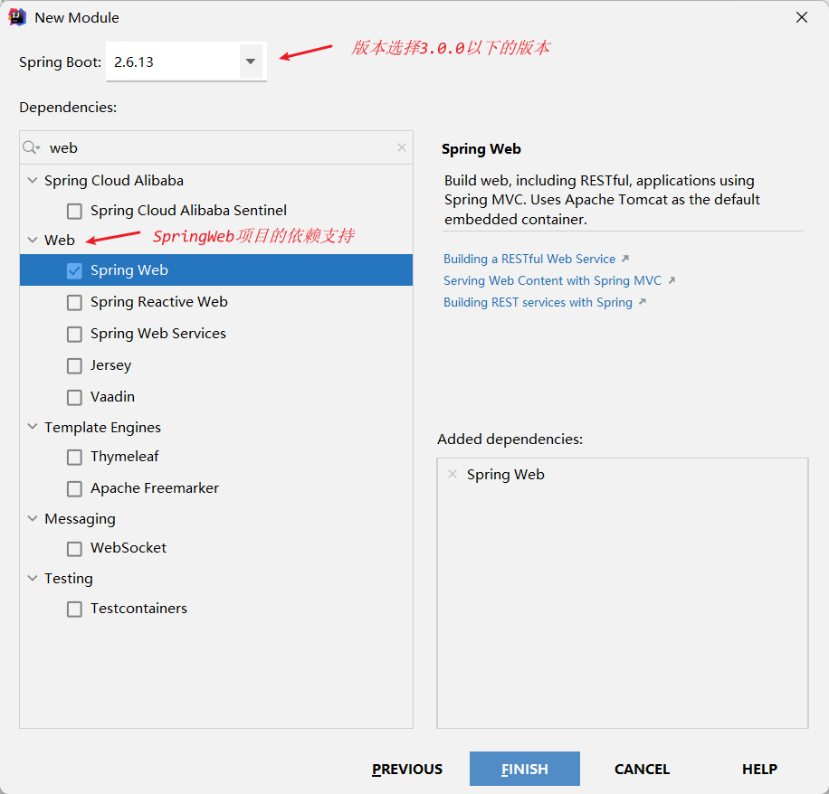Select the Jersey item in list

[110, 365]
